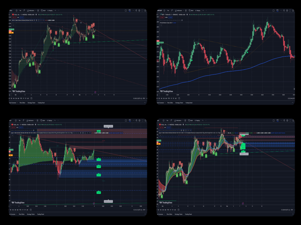Viewport: 301px width, 225px height.
Task: Open indicator templates grid in the top-left chart
Action: (38, 10)
